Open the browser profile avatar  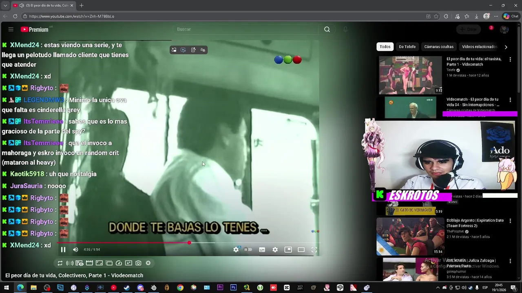pyautogui.click(x=486, y=16)
